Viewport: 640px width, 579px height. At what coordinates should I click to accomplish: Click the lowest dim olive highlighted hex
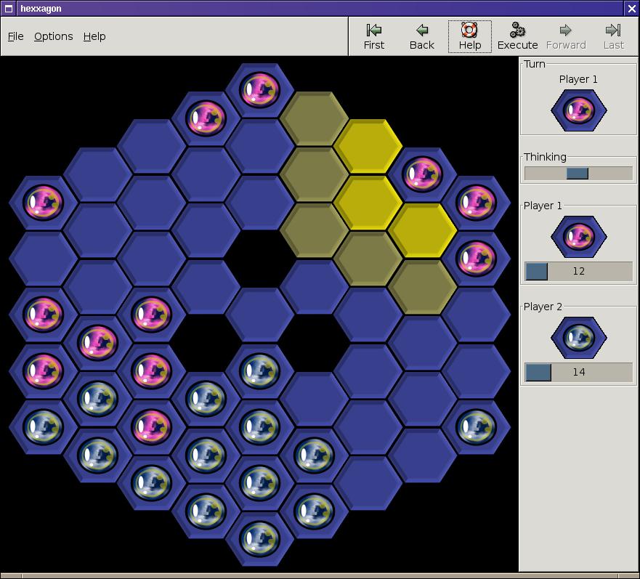point(422,287)
